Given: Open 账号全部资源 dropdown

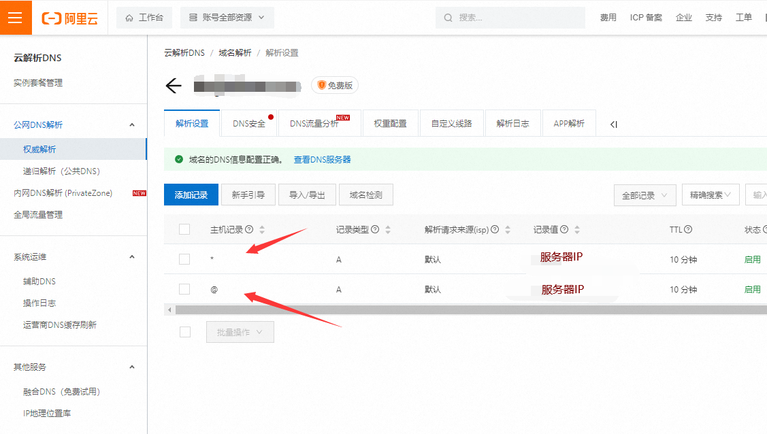Looking at the screenshot, I should (227, 18).
